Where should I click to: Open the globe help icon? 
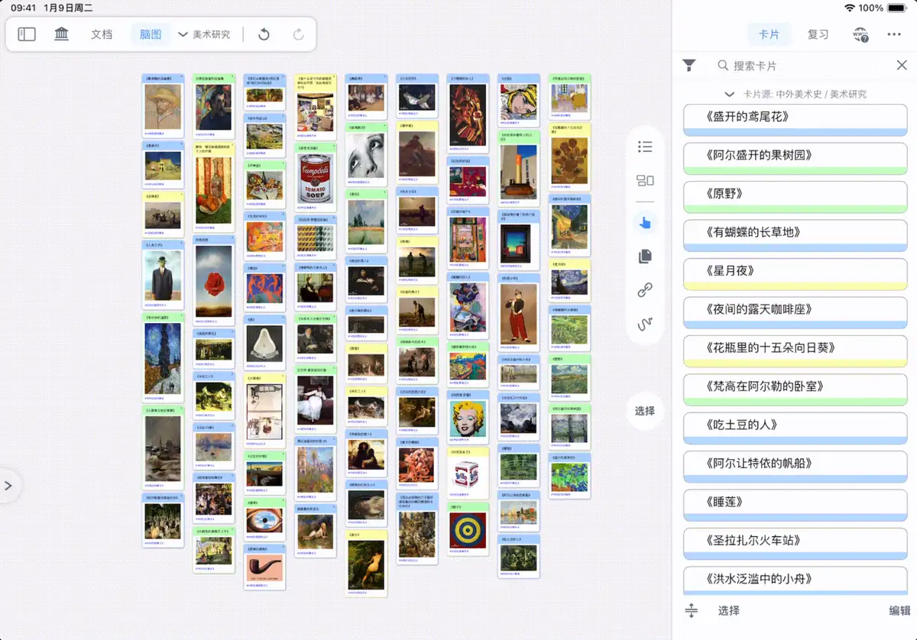(860, 35)
